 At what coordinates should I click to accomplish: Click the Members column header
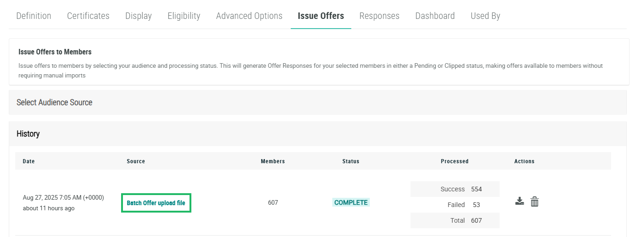point(273,161)
